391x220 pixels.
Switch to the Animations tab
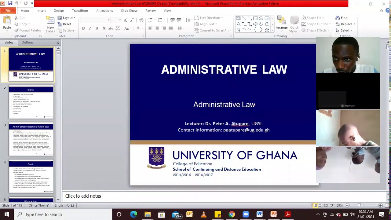pyautogui.click(x=105, y=10)
